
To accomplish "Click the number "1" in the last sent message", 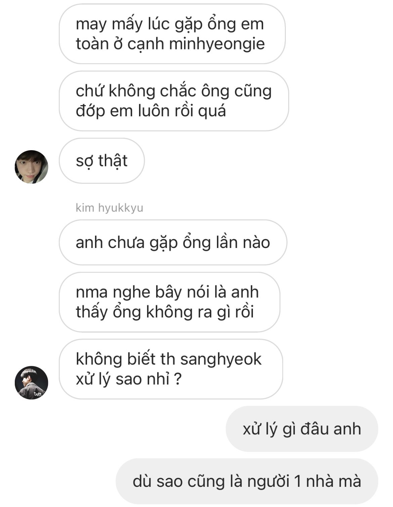I will tap(298, 481).
